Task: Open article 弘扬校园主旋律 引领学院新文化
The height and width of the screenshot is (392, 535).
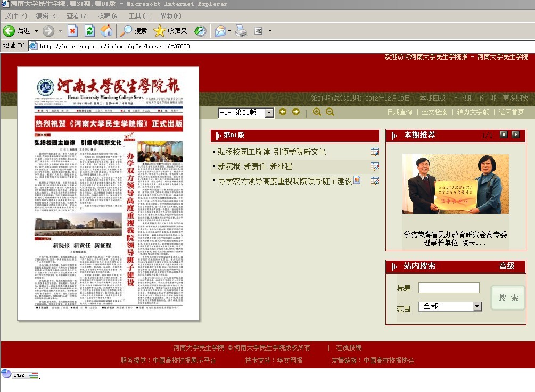Action: 271,152
